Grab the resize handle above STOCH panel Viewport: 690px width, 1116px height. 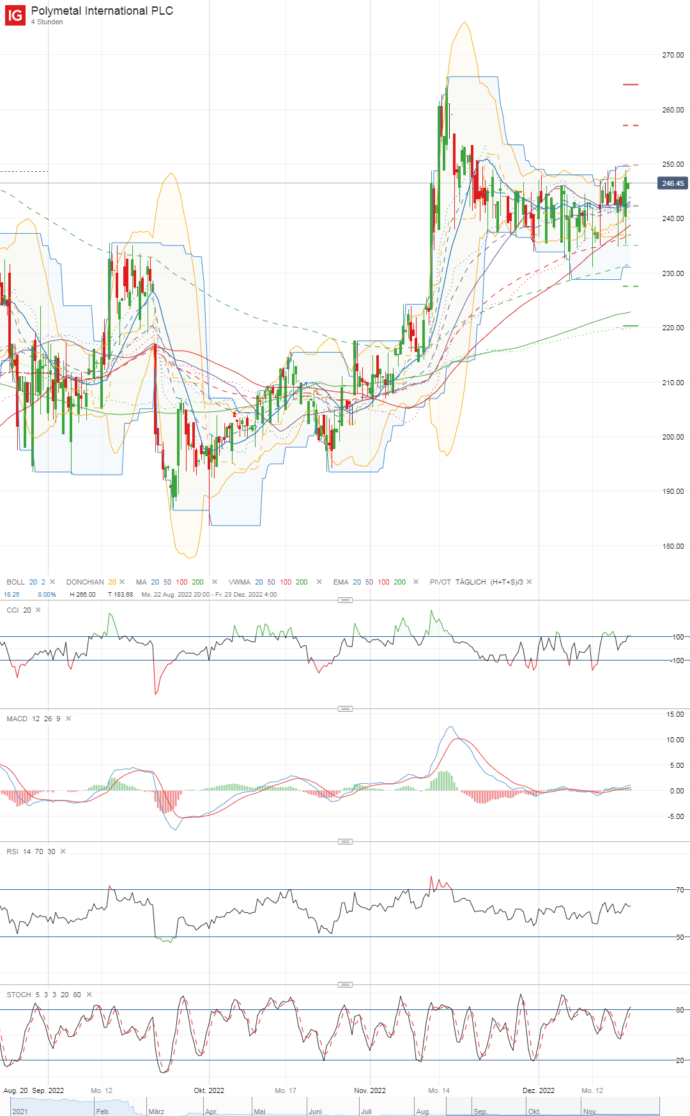tap(345, 984)
